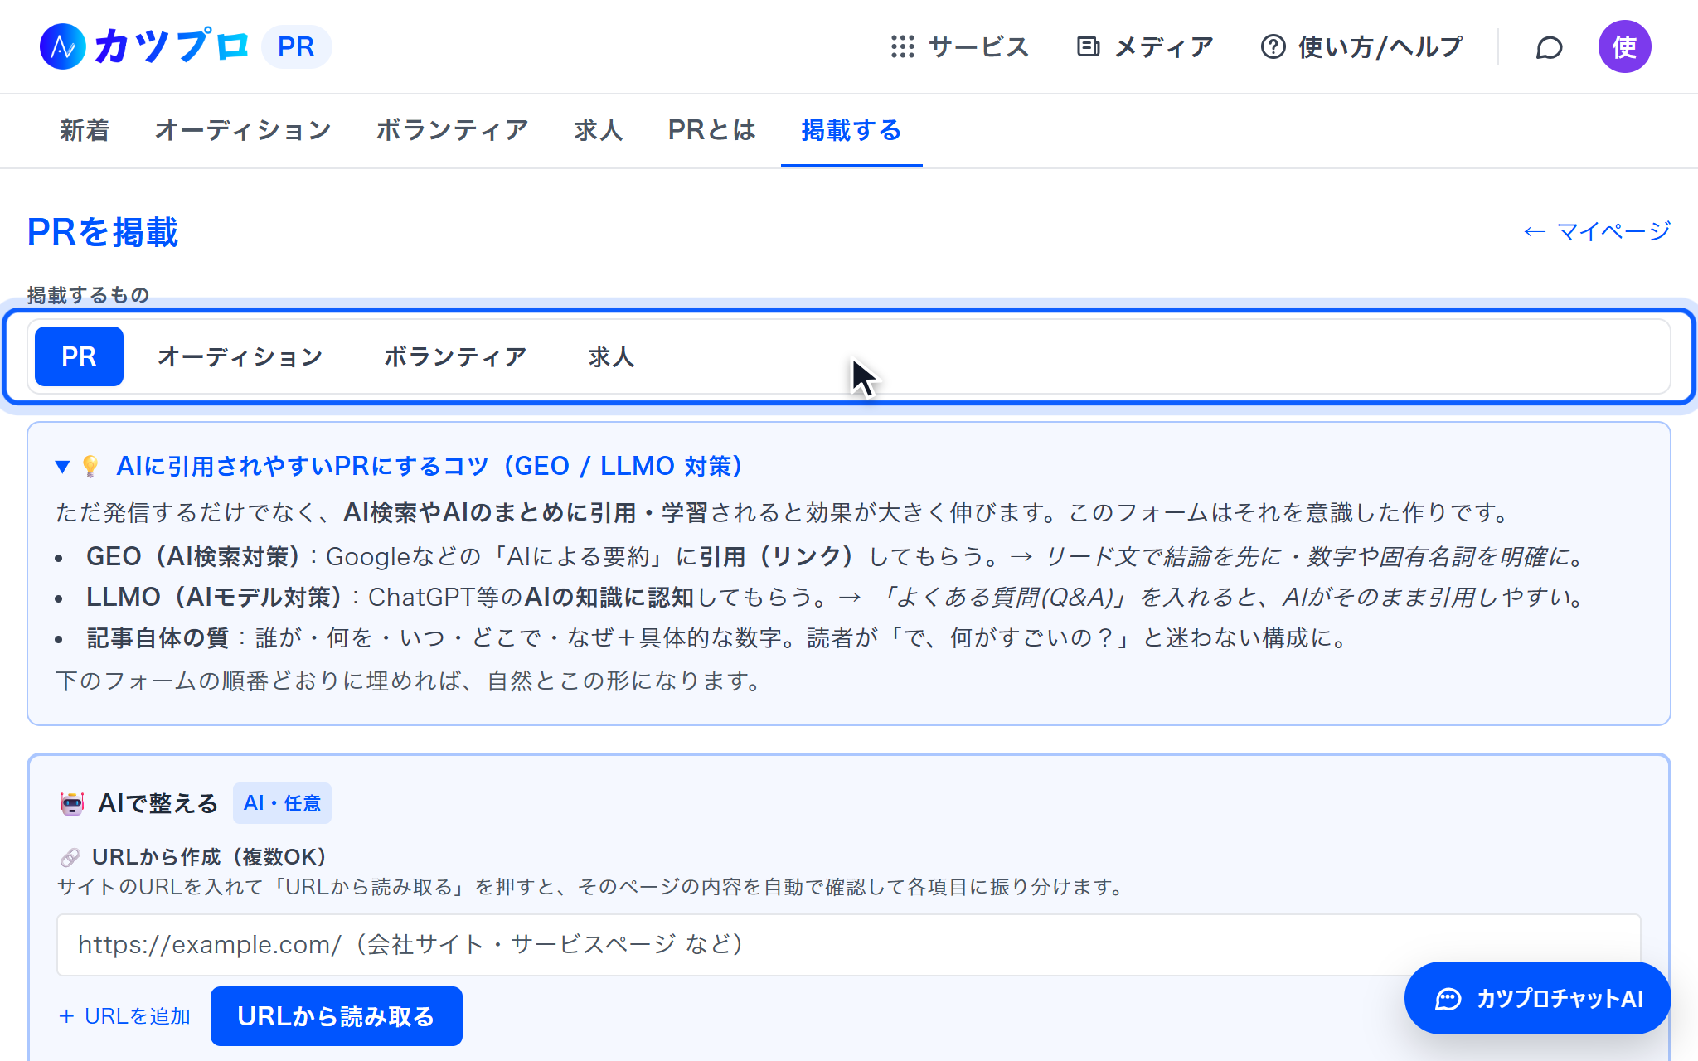Click + URLを追加 link
Viewport: 1698px width, 1061px height.
125,1016
